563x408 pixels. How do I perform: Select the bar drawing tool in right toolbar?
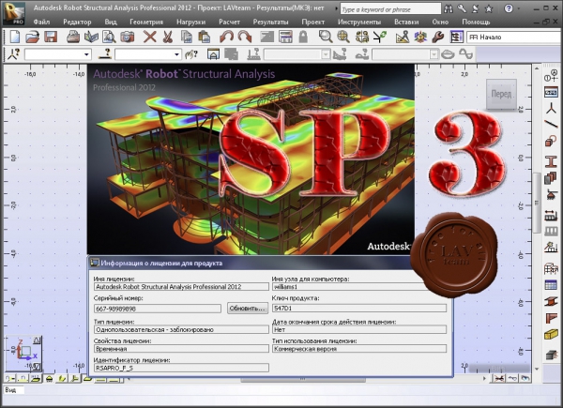[x=551, y=124]
